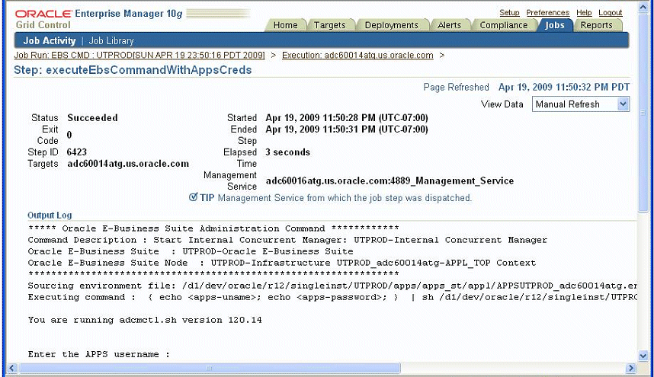The image size is (654, 377).
Task: Click the Started timestamp 11:50:28 PM
Action: coord(347,118)
